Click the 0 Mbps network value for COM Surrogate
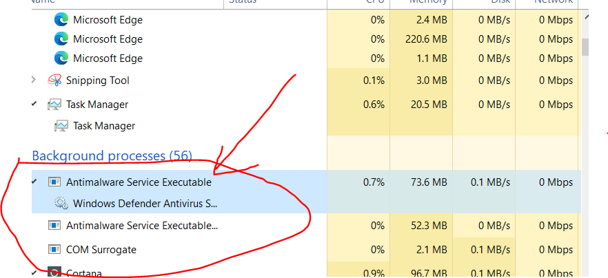The width and height of the screenshot is (608, 278). point(556,250)
